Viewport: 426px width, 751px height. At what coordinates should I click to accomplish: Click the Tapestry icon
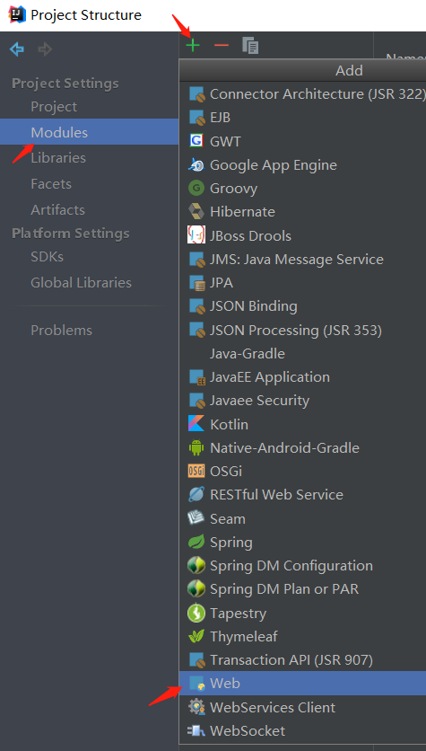[196, 613]
